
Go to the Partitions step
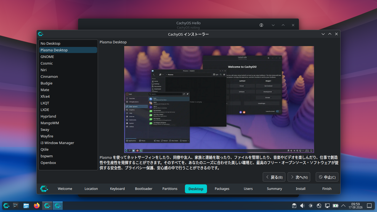(170, 189)
